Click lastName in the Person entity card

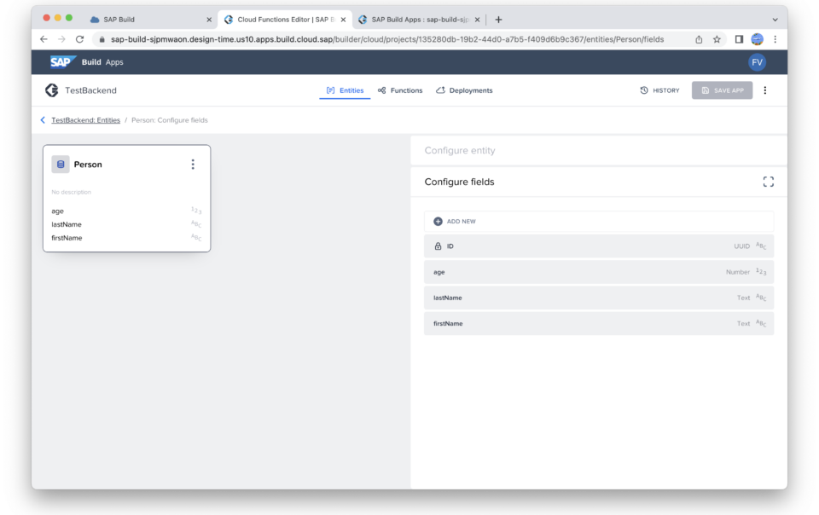point(67,224)
